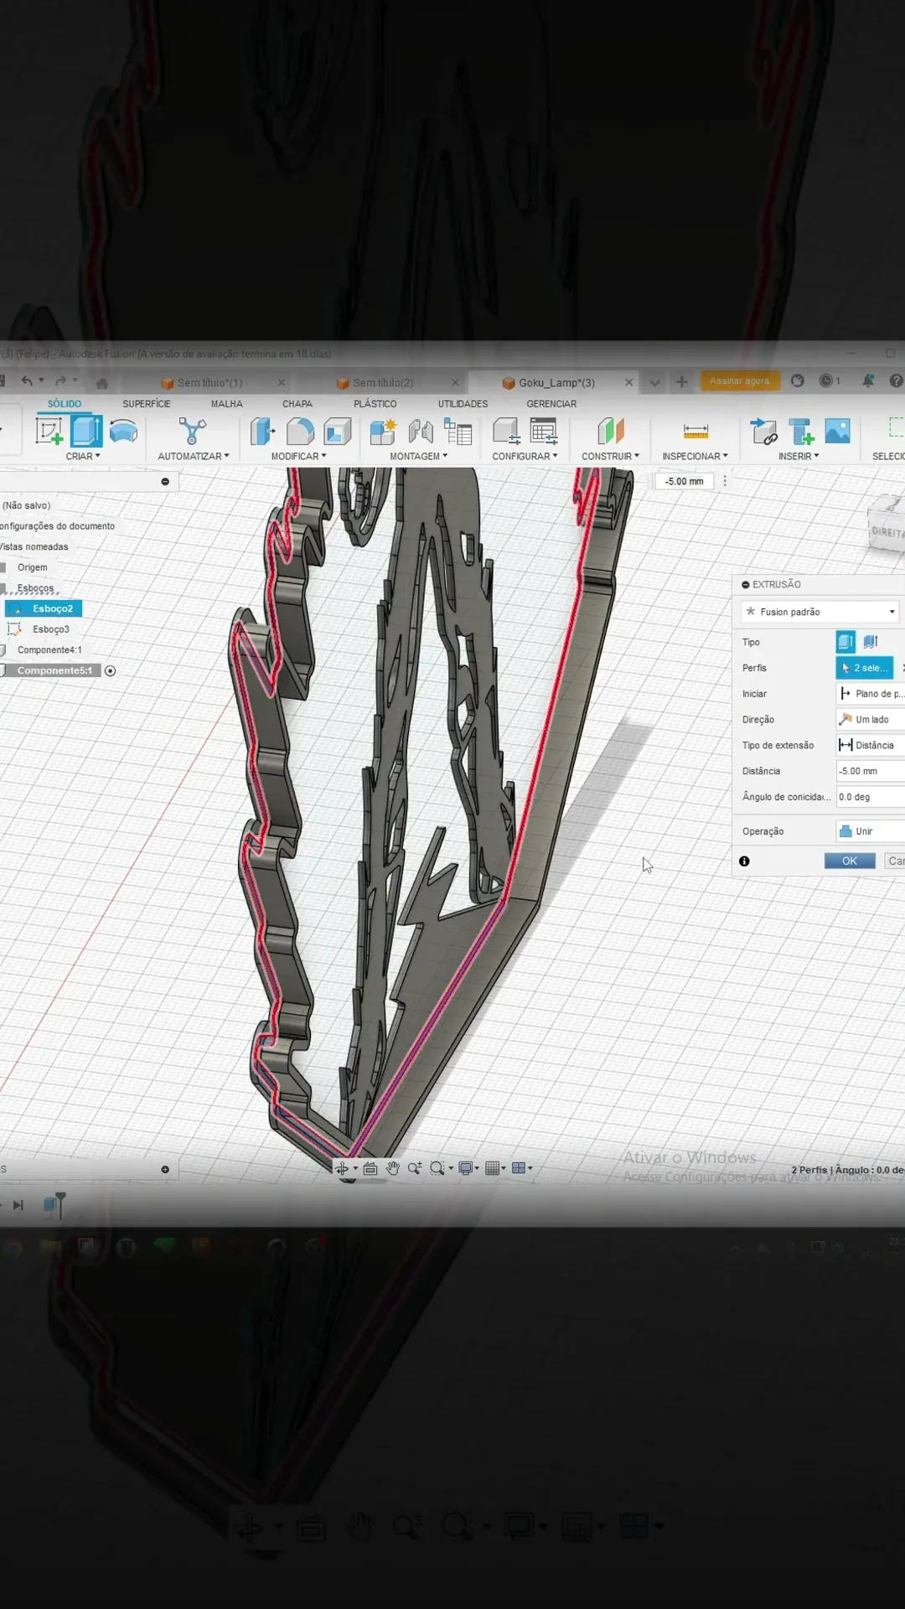This screenshot has width=905, height=1609.
Task: Select the Create Sketch tool icon
Action: [49, 432]
